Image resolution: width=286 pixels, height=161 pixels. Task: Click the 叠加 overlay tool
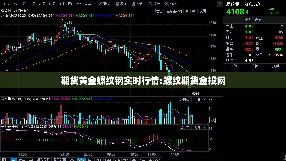pos(121,4)
